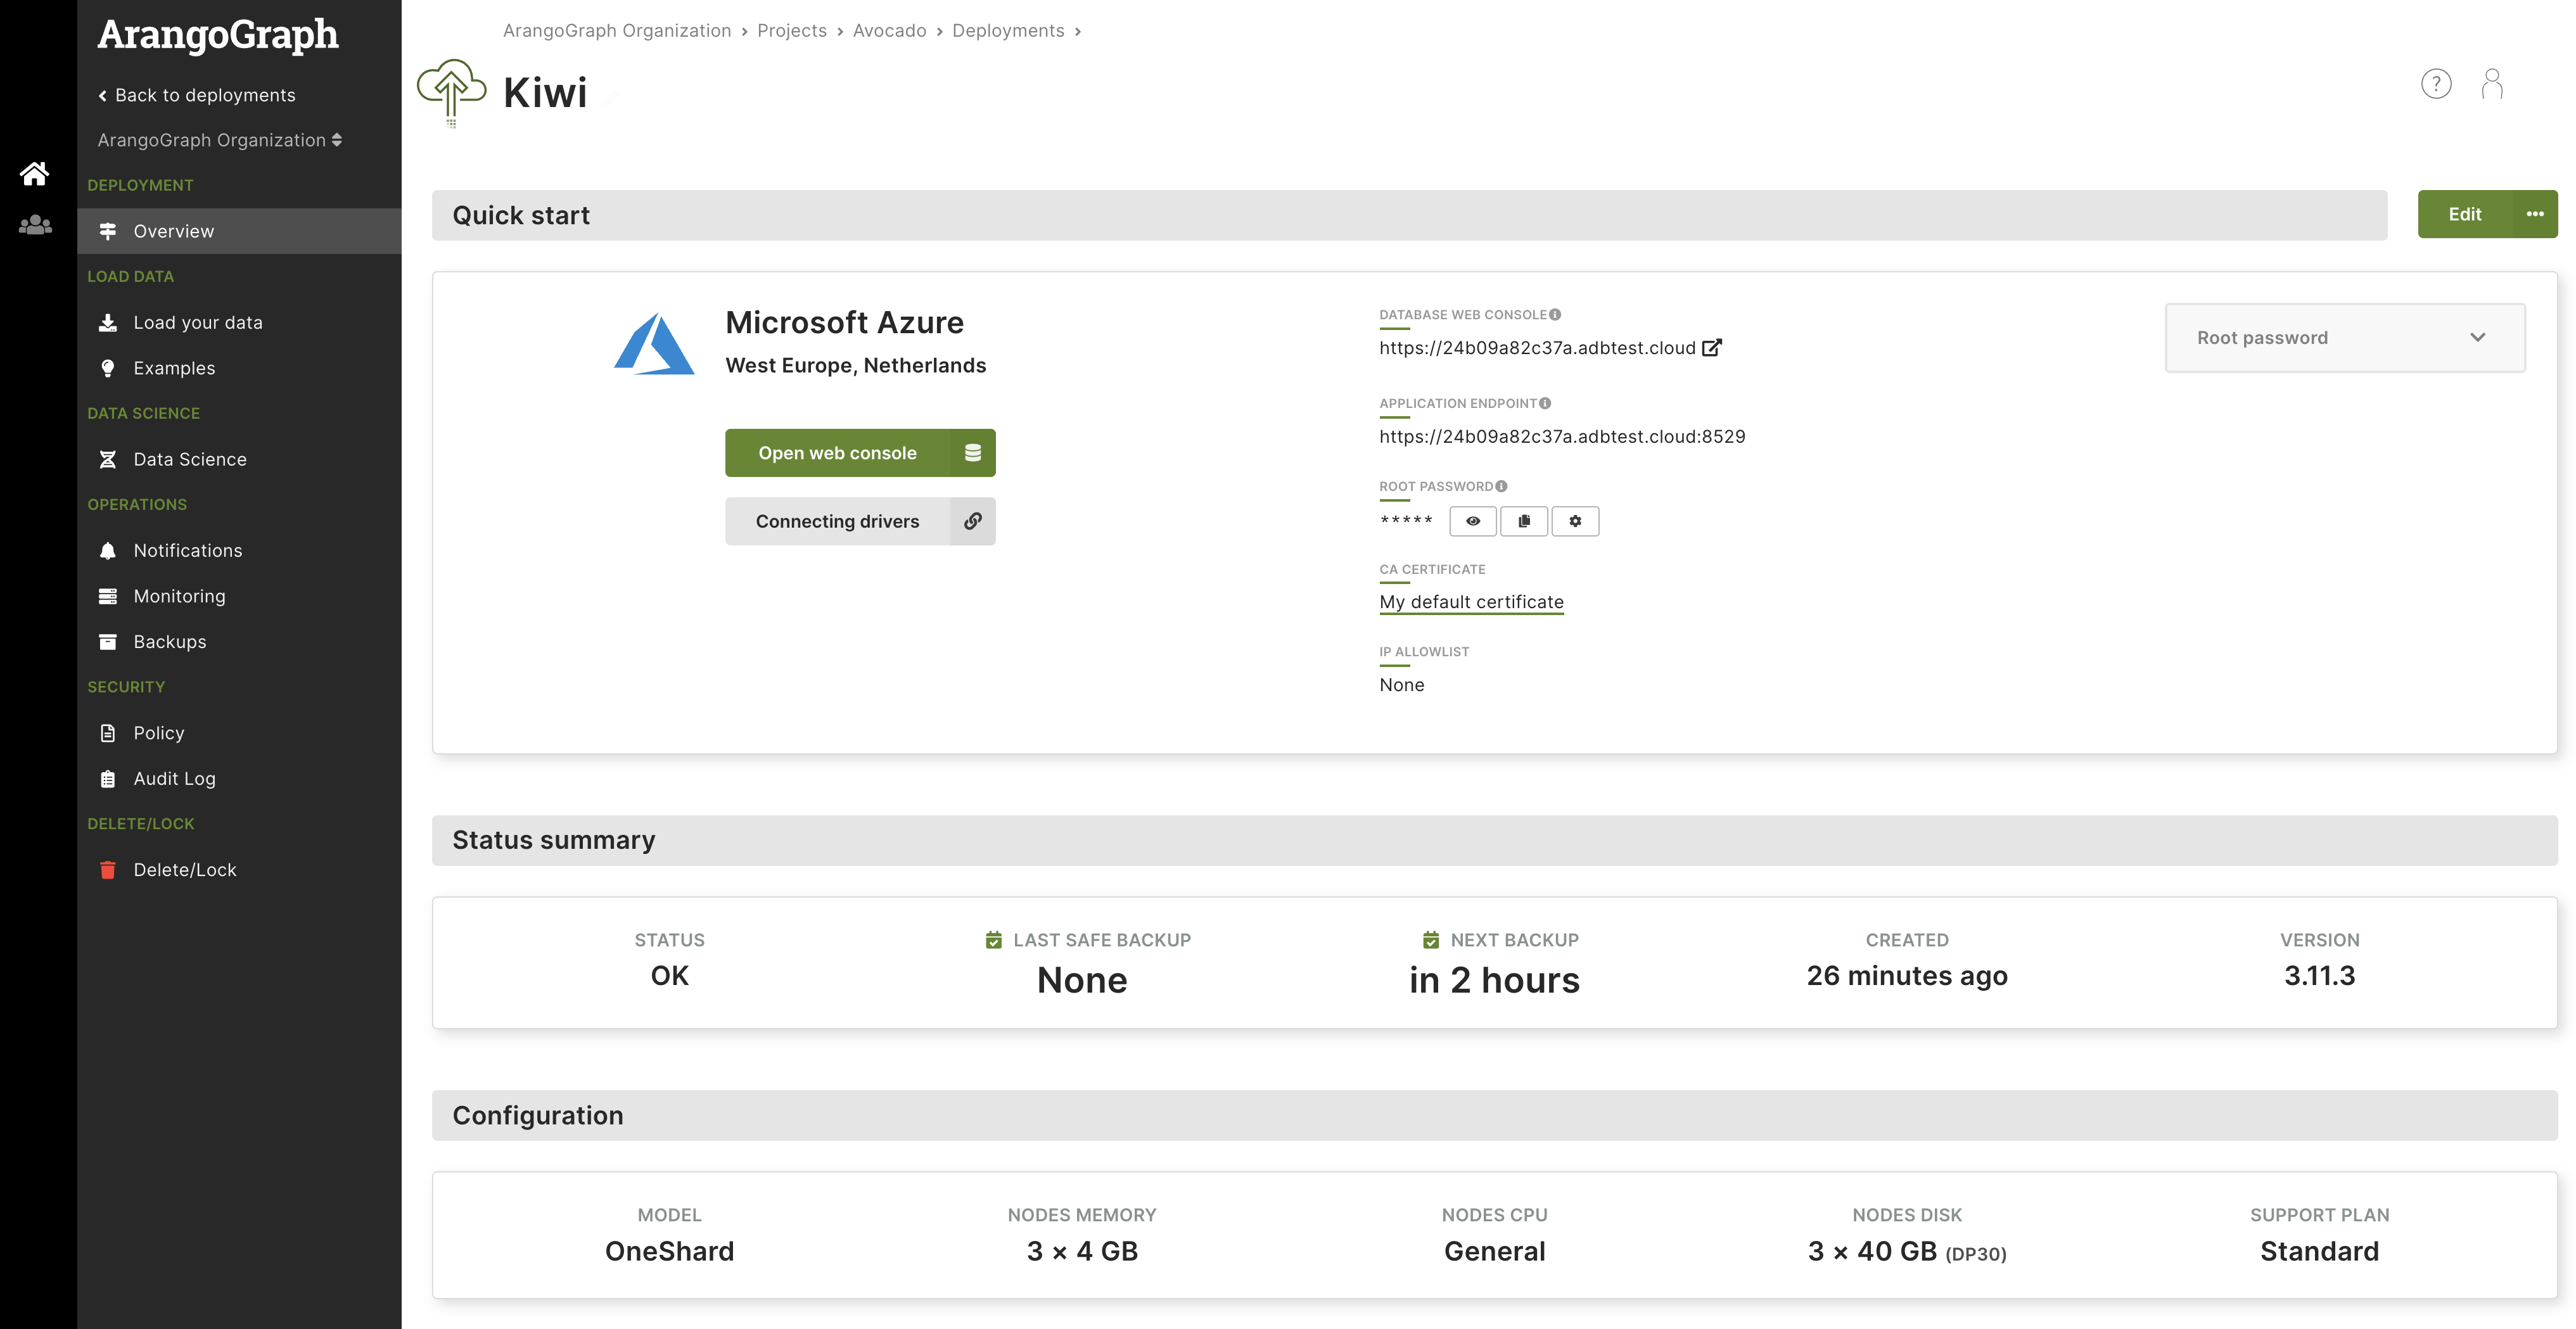Image resolution: width=2576 pixels, height=1329 pixels.
Task: Click the Standard support plan value
Action: coord(2319,1251)
